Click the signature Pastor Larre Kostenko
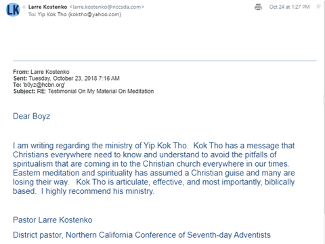Screen dimensions: 325x244 click(53, 220)
